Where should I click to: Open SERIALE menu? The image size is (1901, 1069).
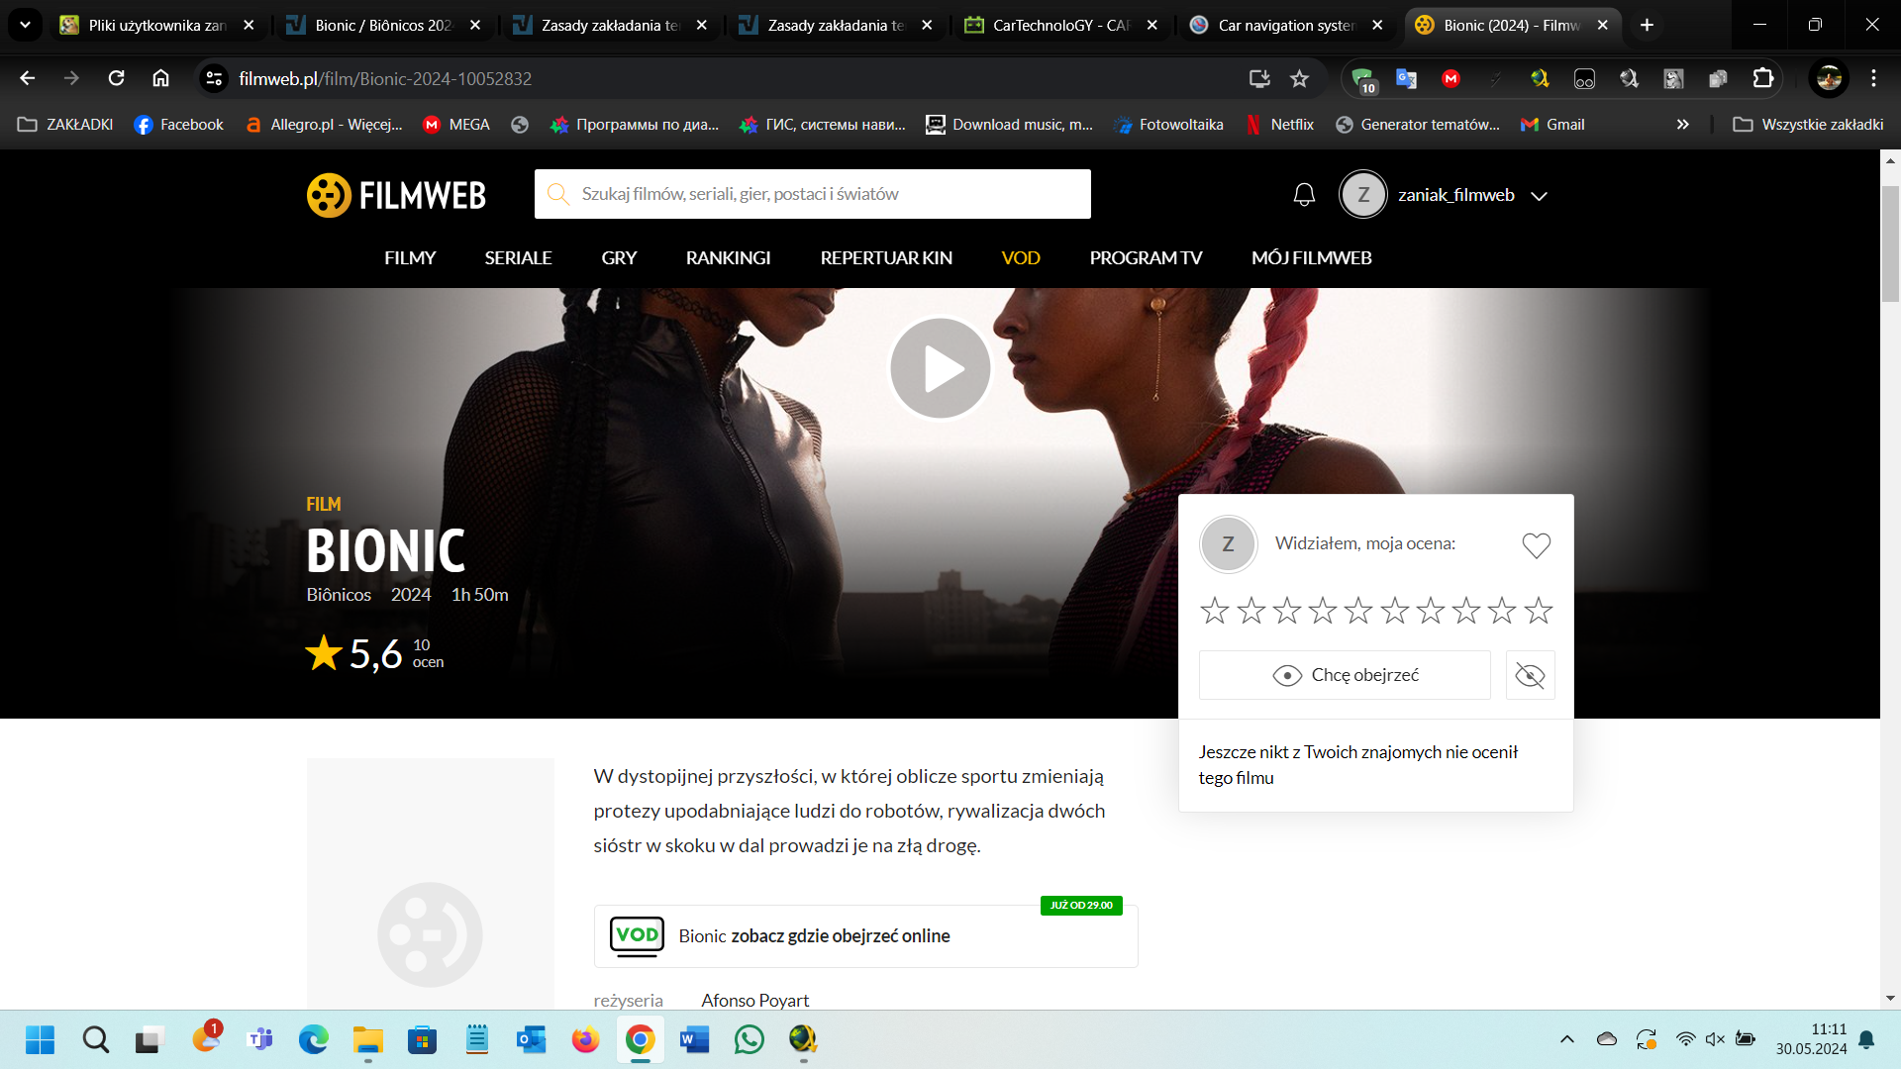click(518, 257)
